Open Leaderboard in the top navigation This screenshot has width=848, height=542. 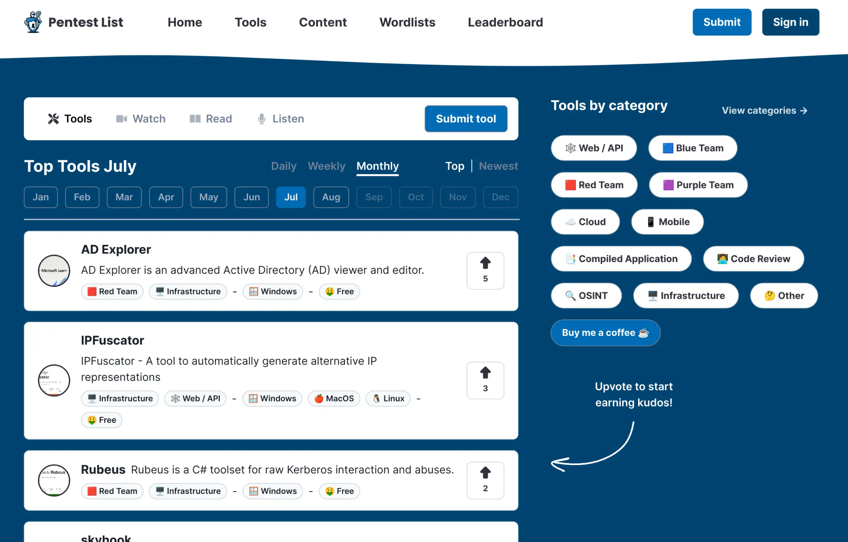505,22
